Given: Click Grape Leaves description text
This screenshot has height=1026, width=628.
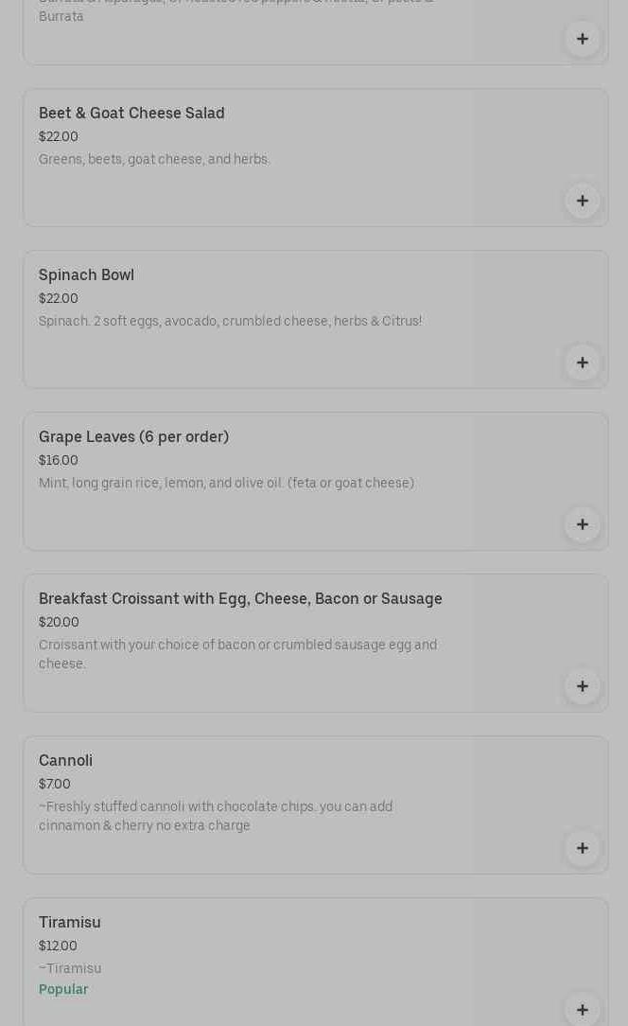Looking at the screenshot, I should point(226,484).
